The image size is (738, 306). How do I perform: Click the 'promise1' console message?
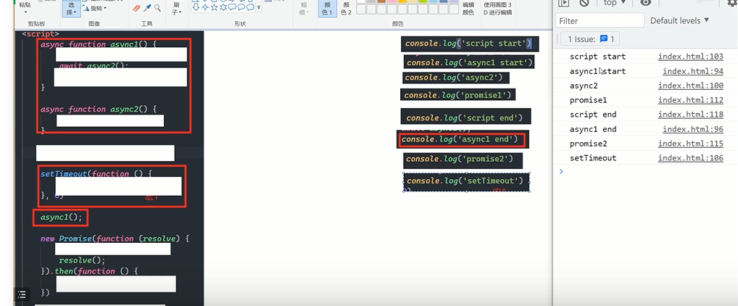coord(588,100)
